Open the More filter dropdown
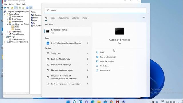 coord(85,18)
